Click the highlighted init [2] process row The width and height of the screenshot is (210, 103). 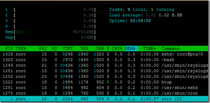(104, 99)
